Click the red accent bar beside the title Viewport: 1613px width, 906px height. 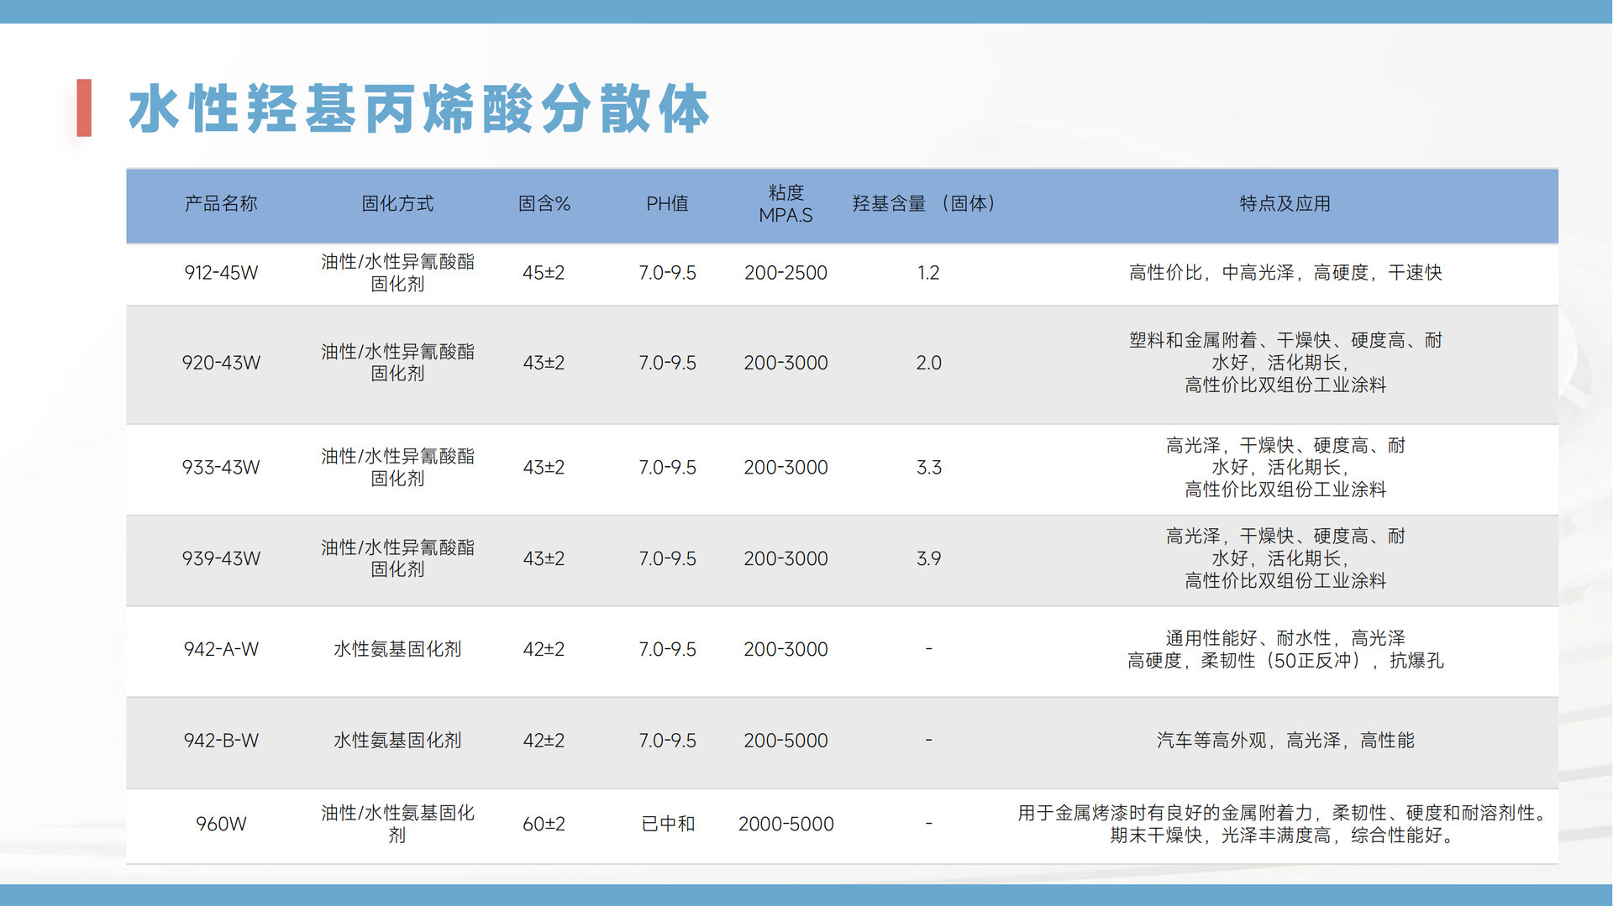(x=84, y=108)
